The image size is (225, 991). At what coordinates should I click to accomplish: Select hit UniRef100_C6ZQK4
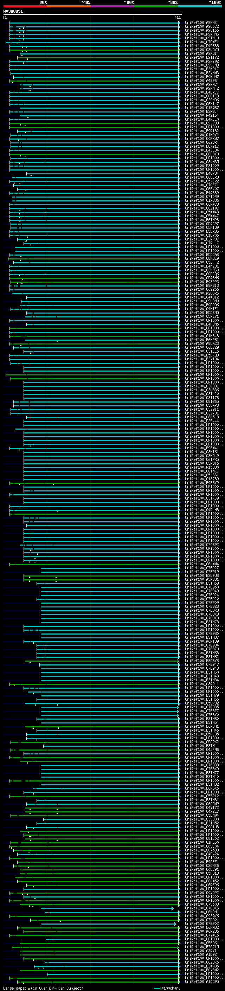tap(201, 142)
